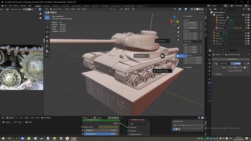Select the Cursor tool
The image size is (251, 141).
[47, 22]
